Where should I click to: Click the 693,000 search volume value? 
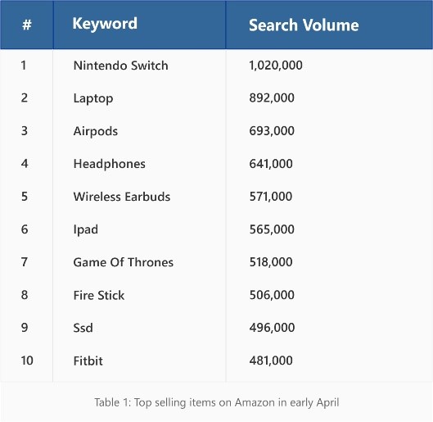(272, 131)
